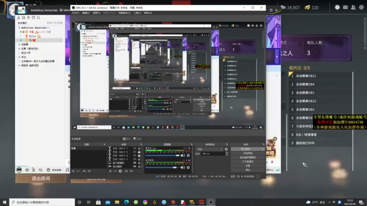The width and height of the screenshot is (367, 206).
Task: Open the 淡出 transition dropdown
Action: (210, 149)
